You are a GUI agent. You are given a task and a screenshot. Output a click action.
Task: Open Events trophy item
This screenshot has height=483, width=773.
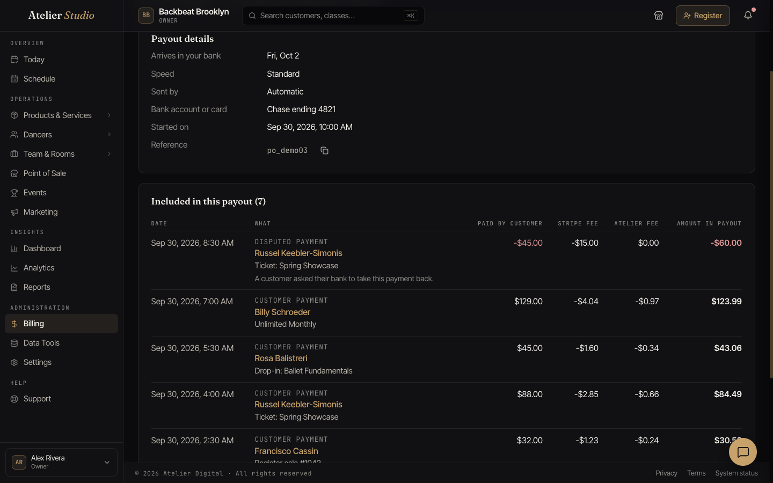[x=61, y=193]
